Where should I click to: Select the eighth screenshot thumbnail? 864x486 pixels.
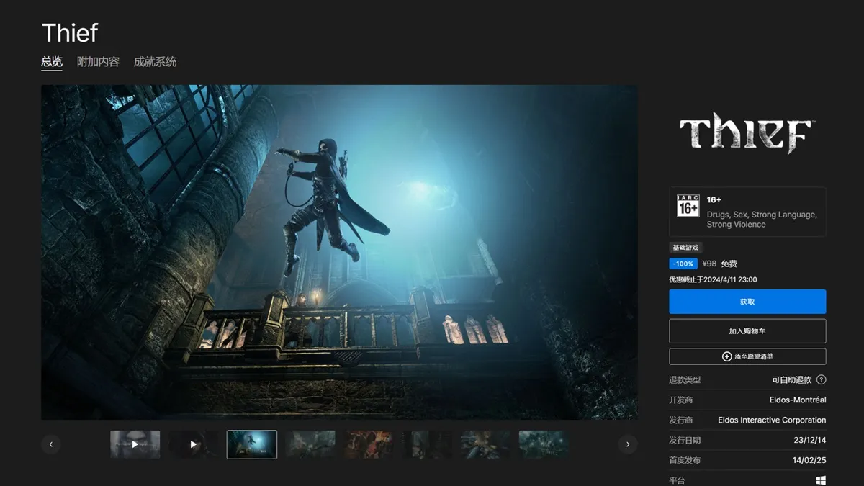click(544, 444)
